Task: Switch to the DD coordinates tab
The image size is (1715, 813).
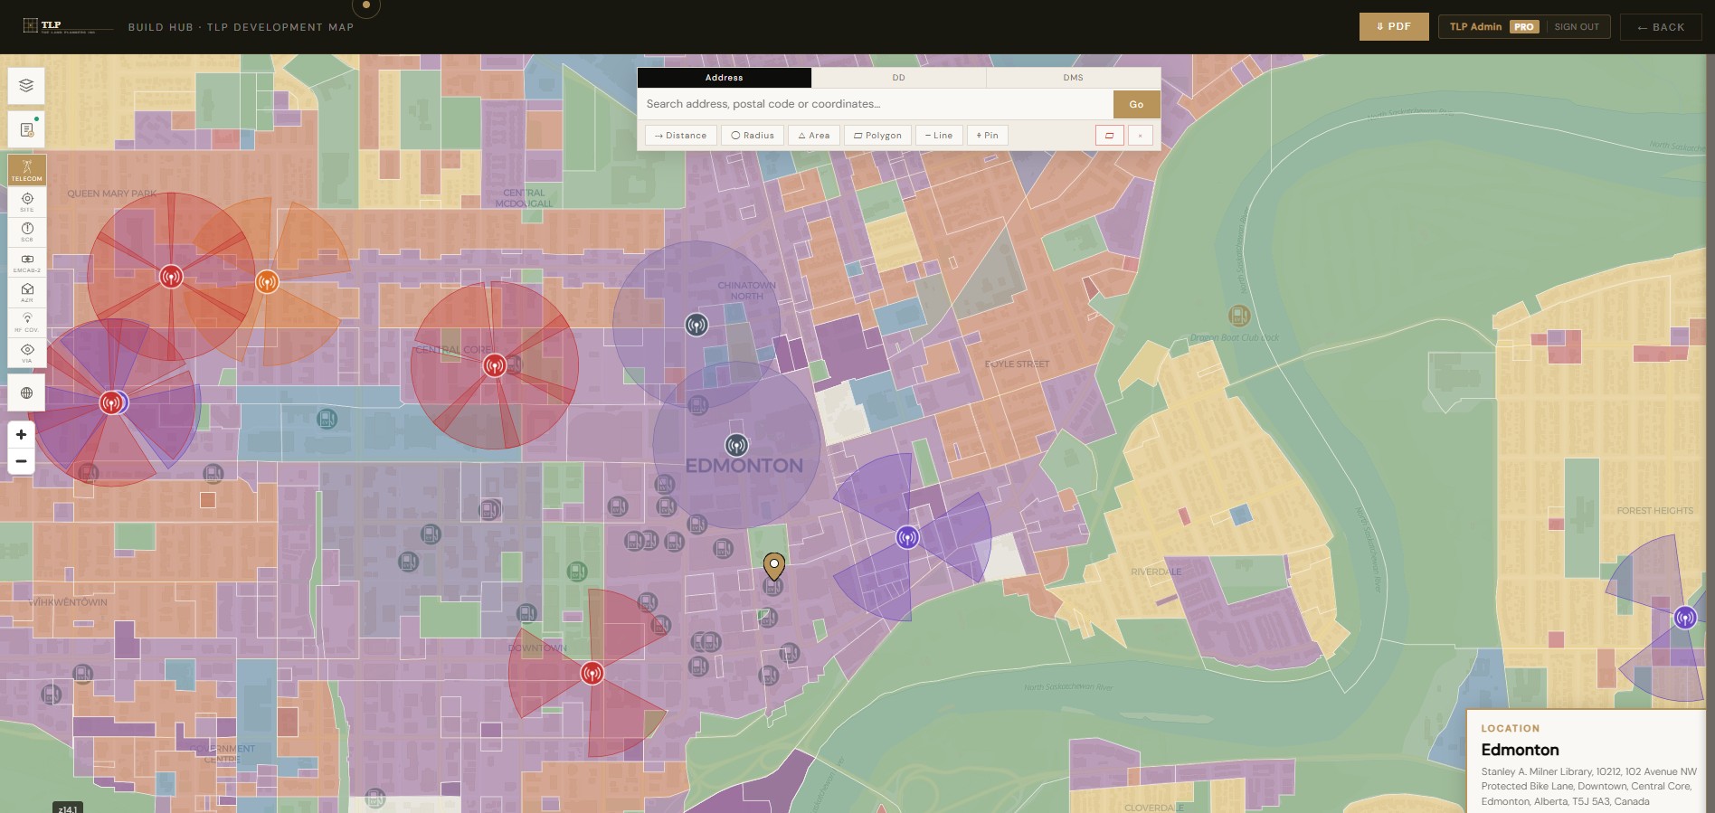Action: (898, 78)
